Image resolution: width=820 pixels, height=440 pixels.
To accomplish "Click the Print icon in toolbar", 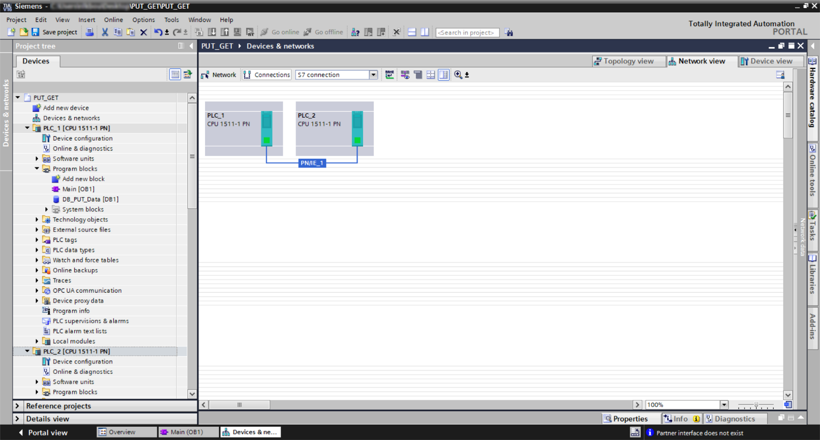I will [x=90, y=32].
